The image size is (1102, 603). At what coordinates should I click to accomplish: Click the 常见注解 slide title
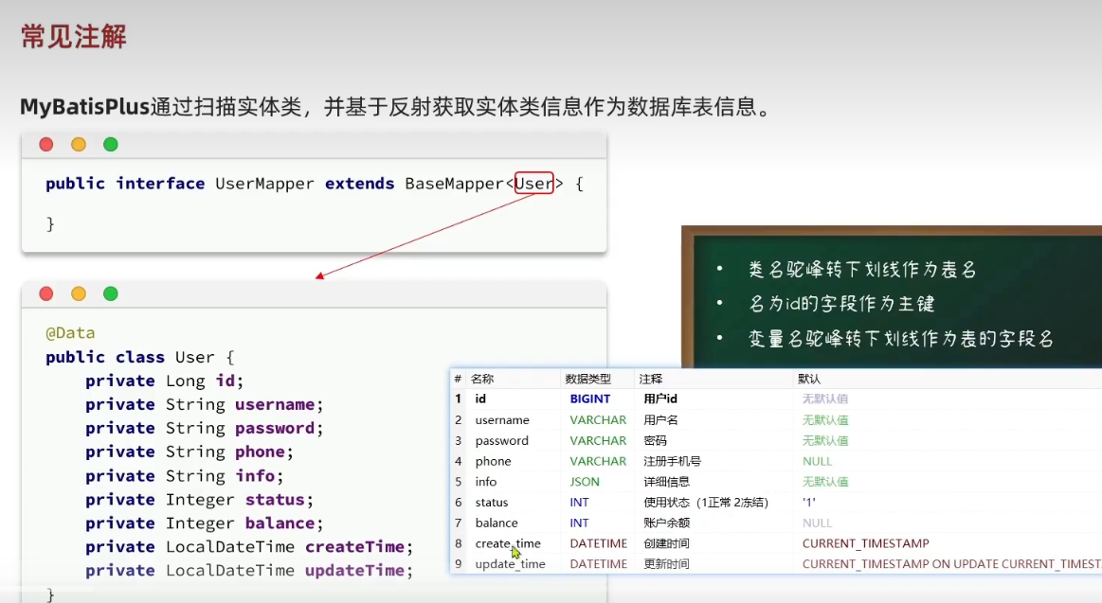(x=74, y=37)
